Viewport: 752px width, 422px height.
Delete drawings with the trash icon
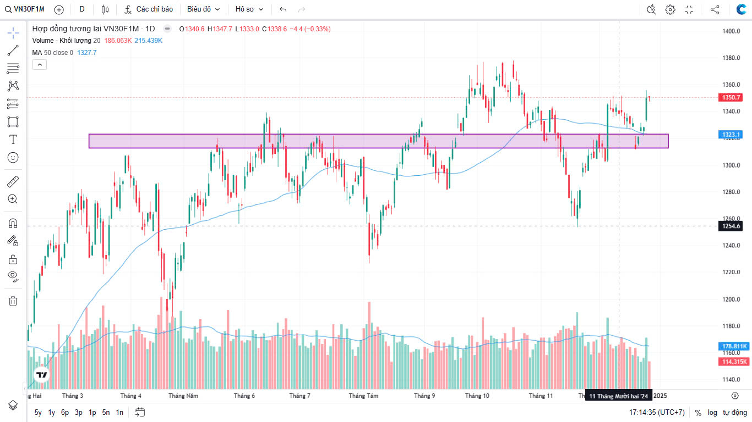coord(13,301)
